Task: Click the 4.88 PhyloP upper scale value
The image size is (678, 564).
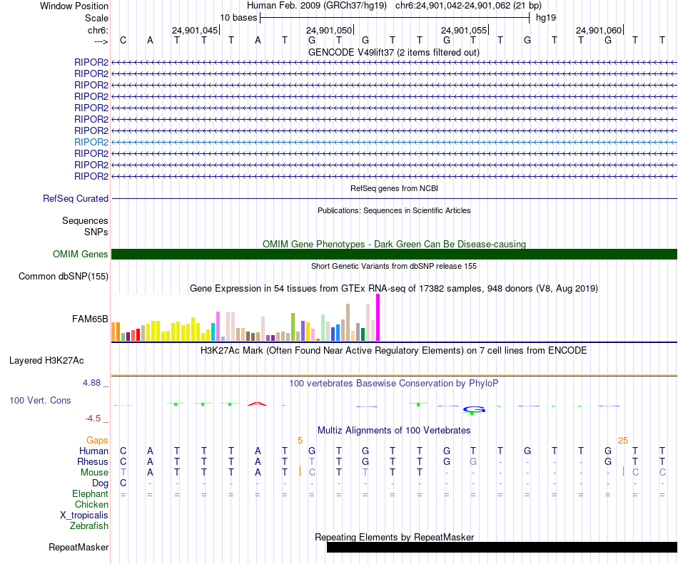Action: (91, 383)
